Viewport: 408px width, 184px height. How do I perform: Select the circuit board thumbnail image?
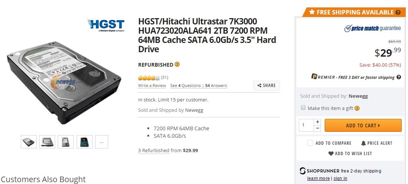pos(84,142)
